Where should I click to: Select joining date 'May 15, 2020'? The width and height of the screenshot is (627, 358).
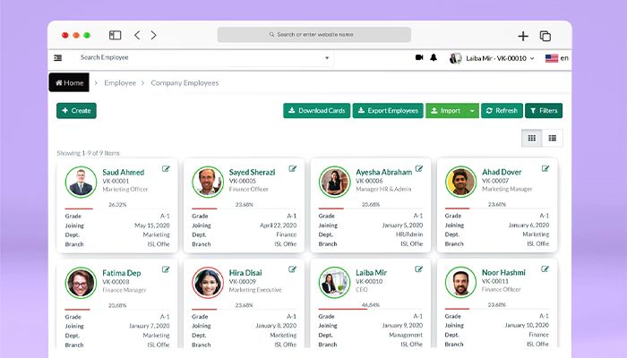pos(152,226)
